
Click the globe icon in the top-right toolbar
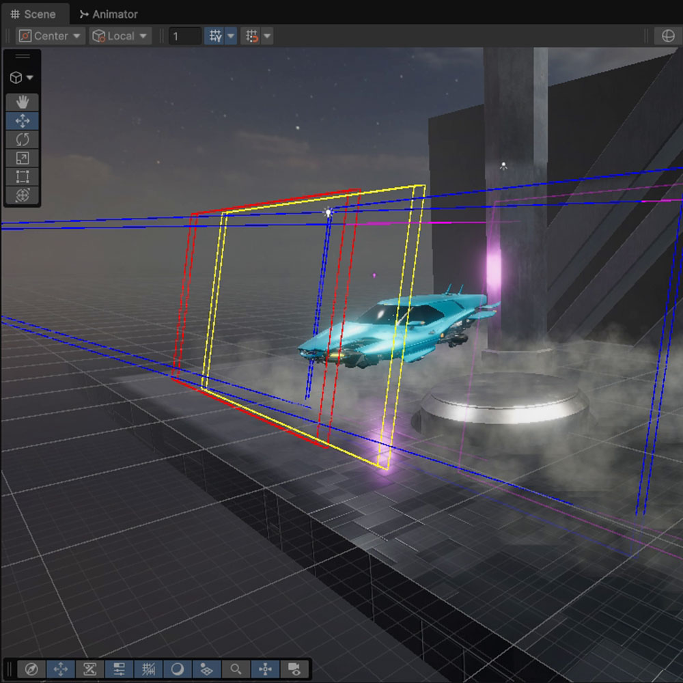click(x=668, y=36)
